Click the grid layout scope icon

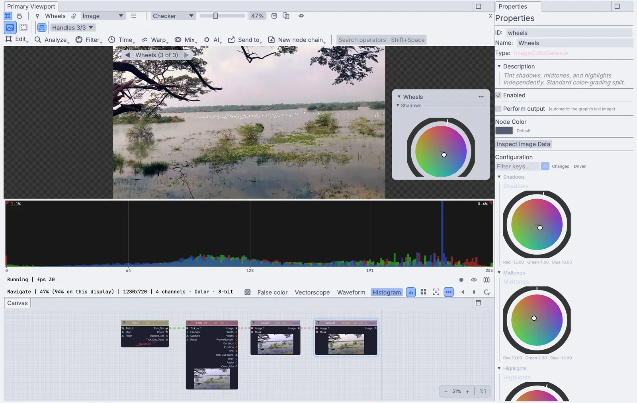click(424, 292)
